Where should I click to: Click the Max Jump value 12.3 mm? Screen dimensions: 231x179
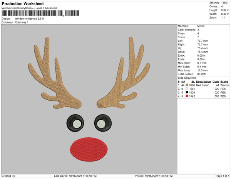[203, 70]
